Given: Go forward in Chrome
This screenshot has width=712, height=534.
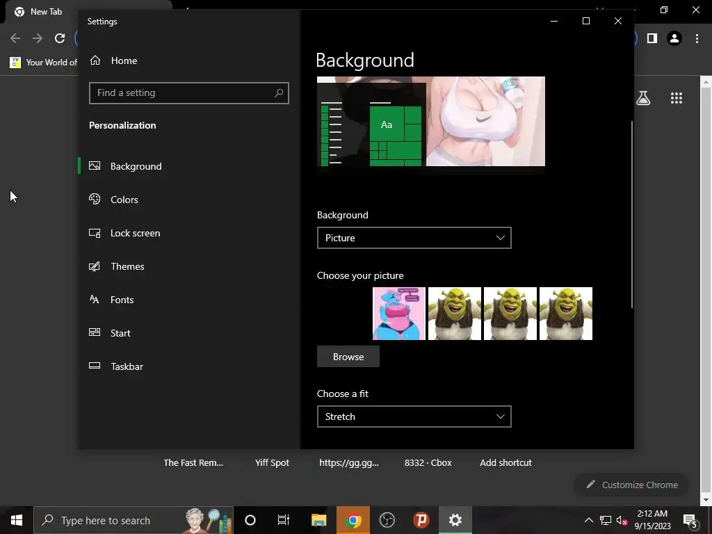Looking at the screenshot, I should (38, 38).
